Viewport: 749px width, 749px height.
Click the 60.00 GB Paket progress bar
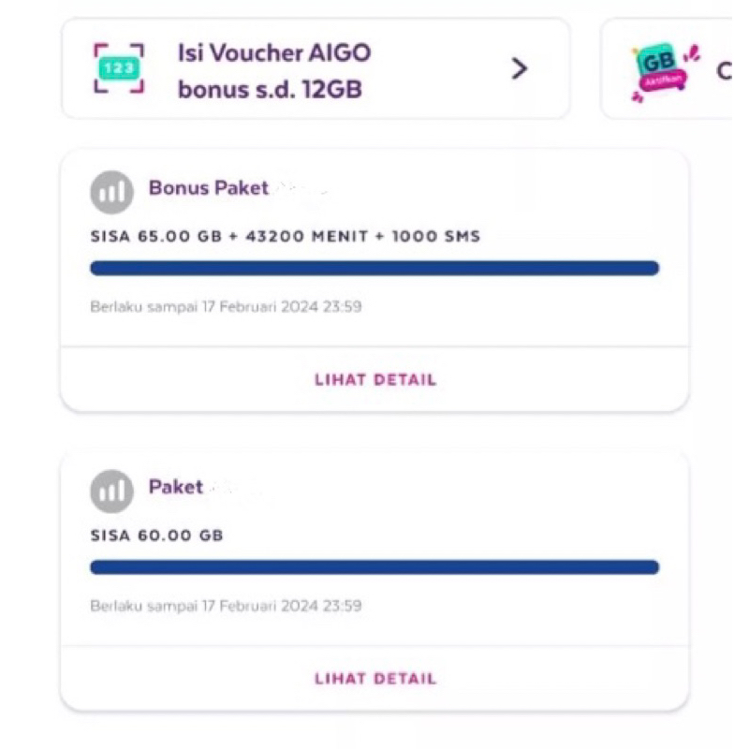click(x=374, y=567)
